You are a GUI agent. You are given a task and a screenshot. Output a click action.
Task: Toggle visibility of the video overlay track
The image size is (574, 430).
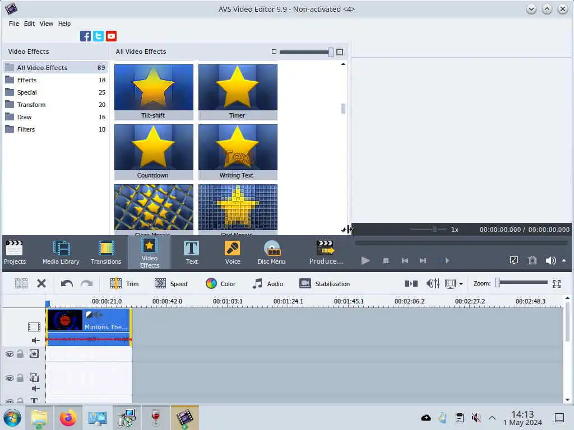(x=10, y=378)
